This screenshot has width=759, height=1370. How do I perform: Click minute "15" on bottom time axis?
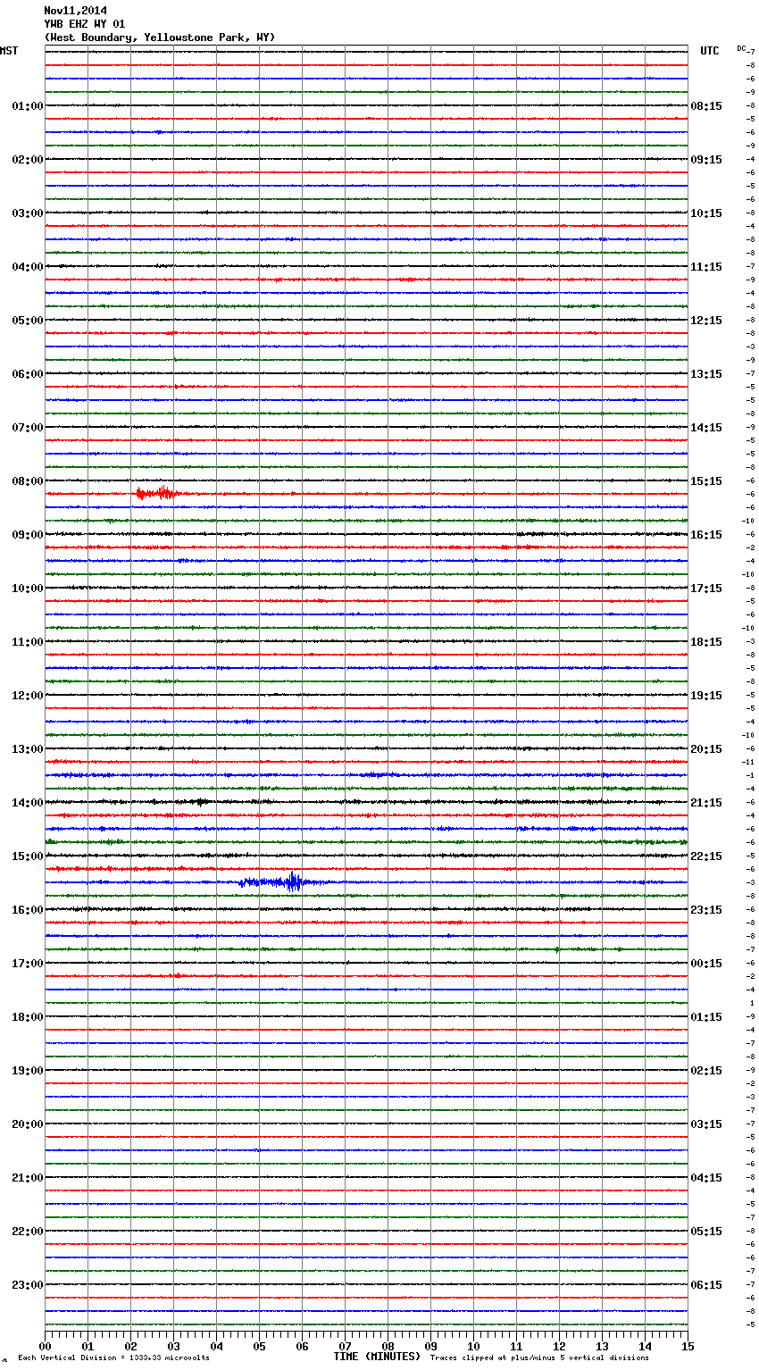click(x=688, y=1346)
